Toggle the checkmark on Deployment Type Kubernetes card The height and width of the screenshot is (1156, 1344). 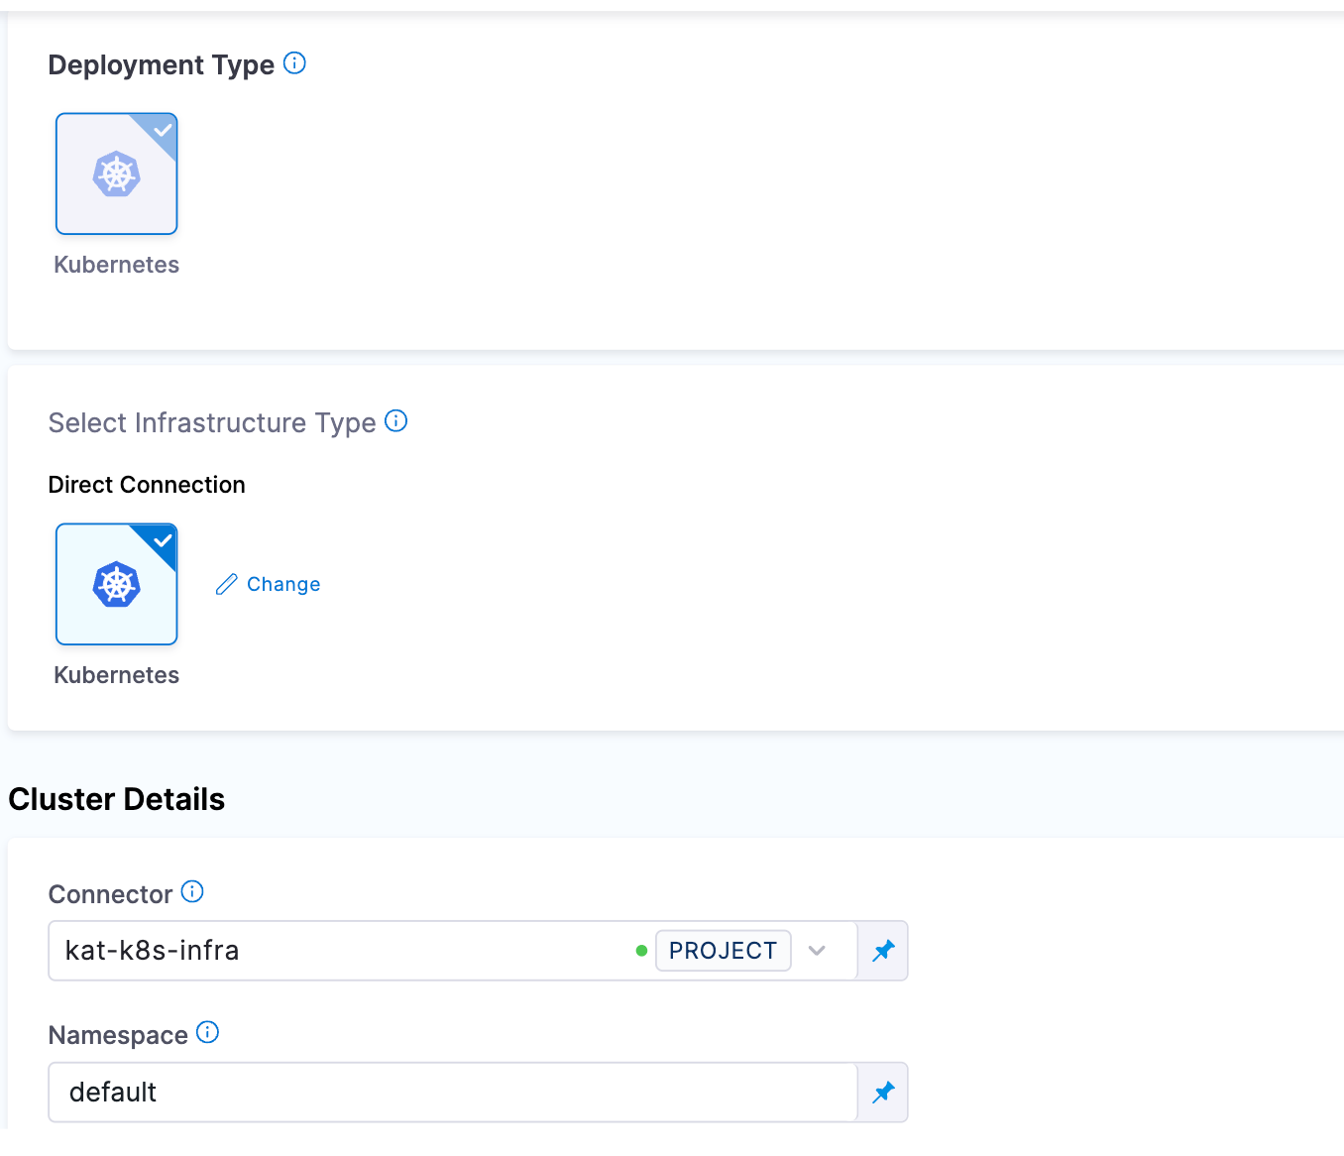163,130
